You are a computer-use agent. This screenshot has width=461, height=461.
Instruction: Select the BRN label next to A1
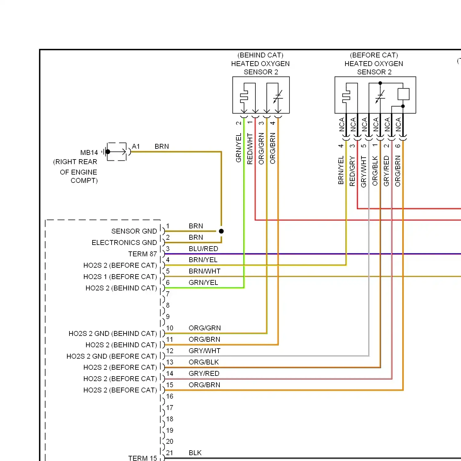(162, 147)
